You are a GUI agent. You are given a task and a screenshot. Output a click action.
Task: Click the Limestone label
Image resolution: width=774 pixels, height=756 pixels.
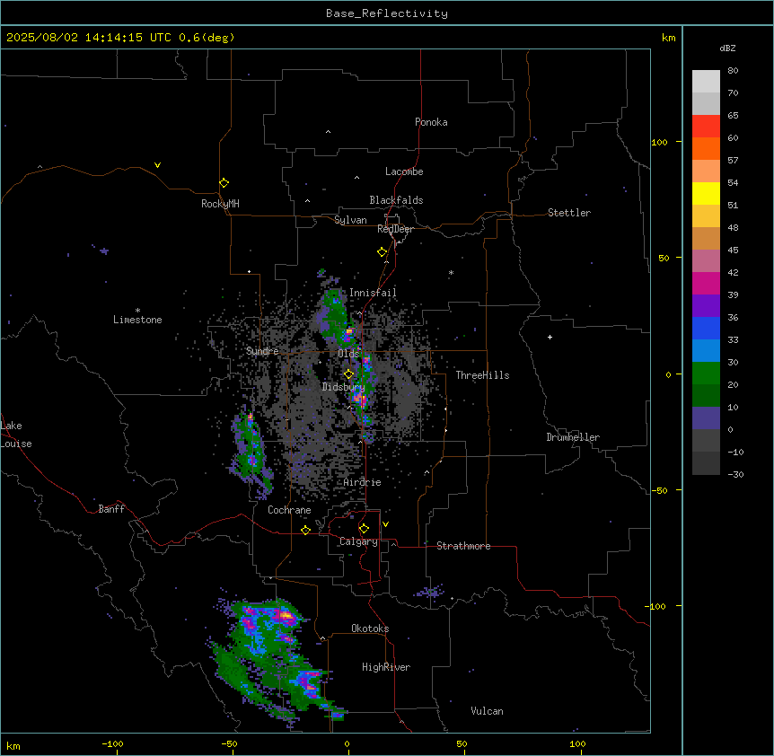coord(137,320)
